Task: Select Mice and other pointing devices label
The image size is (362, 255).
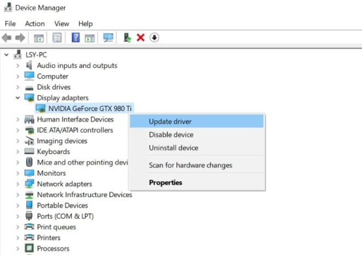Action: point(83,162)
